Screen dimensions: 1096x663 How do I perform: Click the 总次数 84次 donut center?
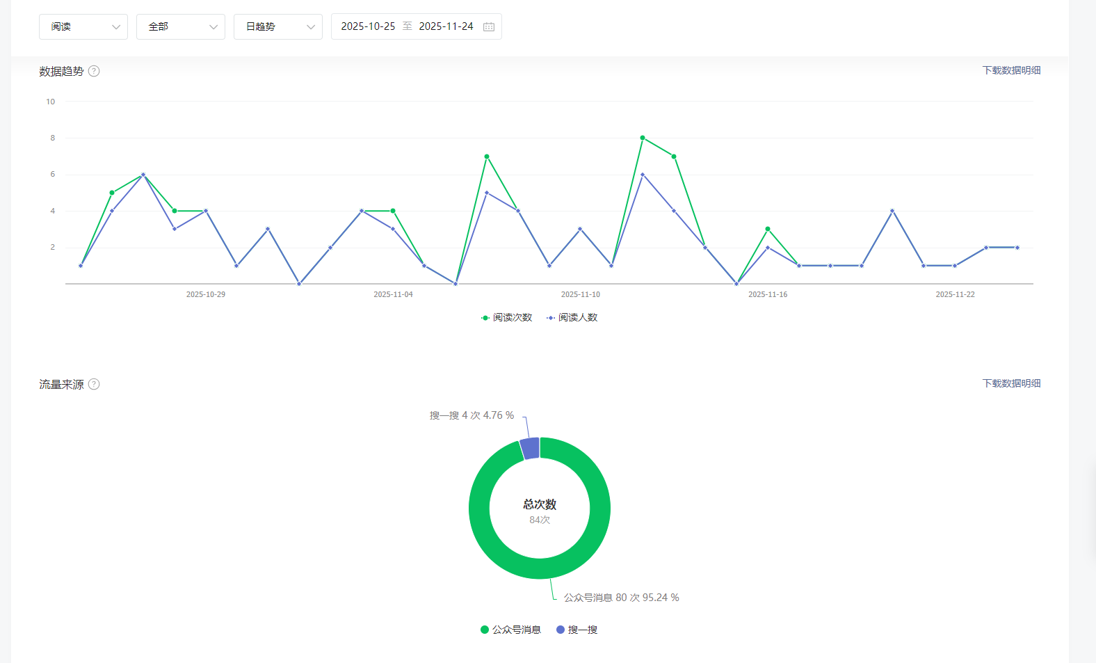pyautogui.click(x=540, y=511)
